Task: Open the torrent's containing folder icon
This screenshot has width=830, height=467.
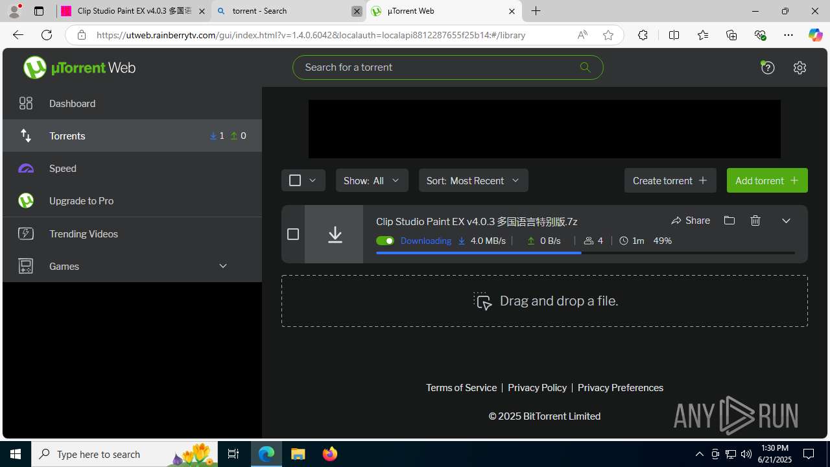Action: coord(729,221)
